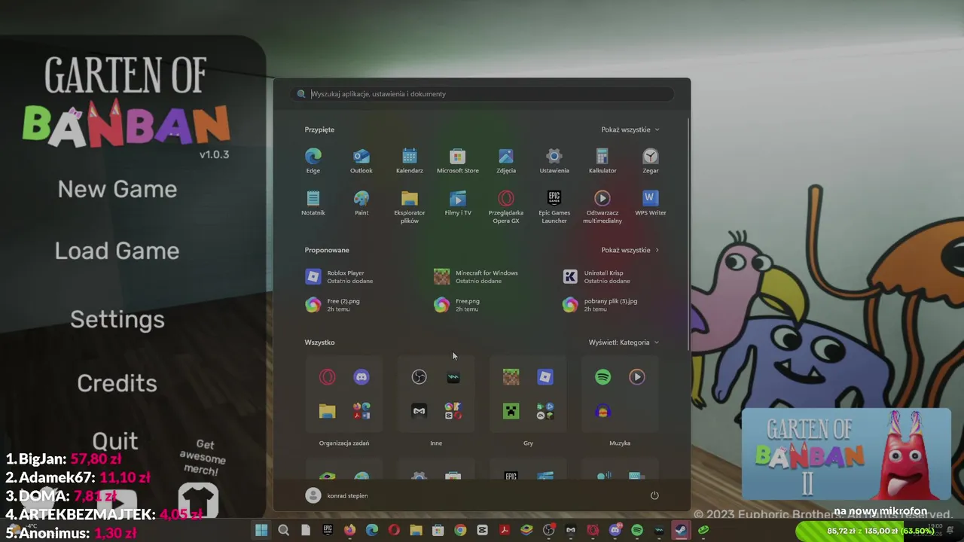
Task: Launch WPS Writer
Action: click(x=651, y=202)
